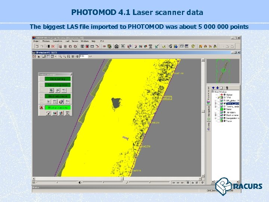Open the Windows menu in the menu bar
The width and height of the screenshot is (269, 202).
tap(84, 41)
